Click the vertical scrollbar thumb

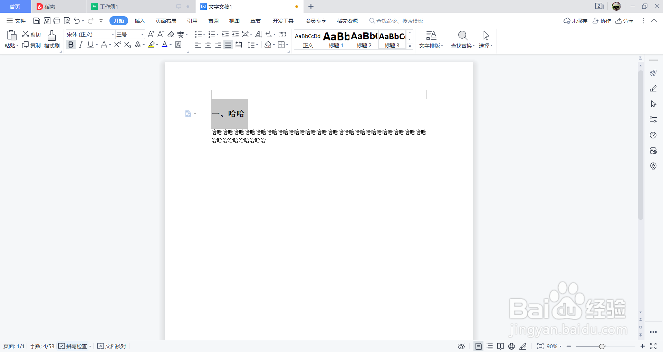tap(641, 145)
